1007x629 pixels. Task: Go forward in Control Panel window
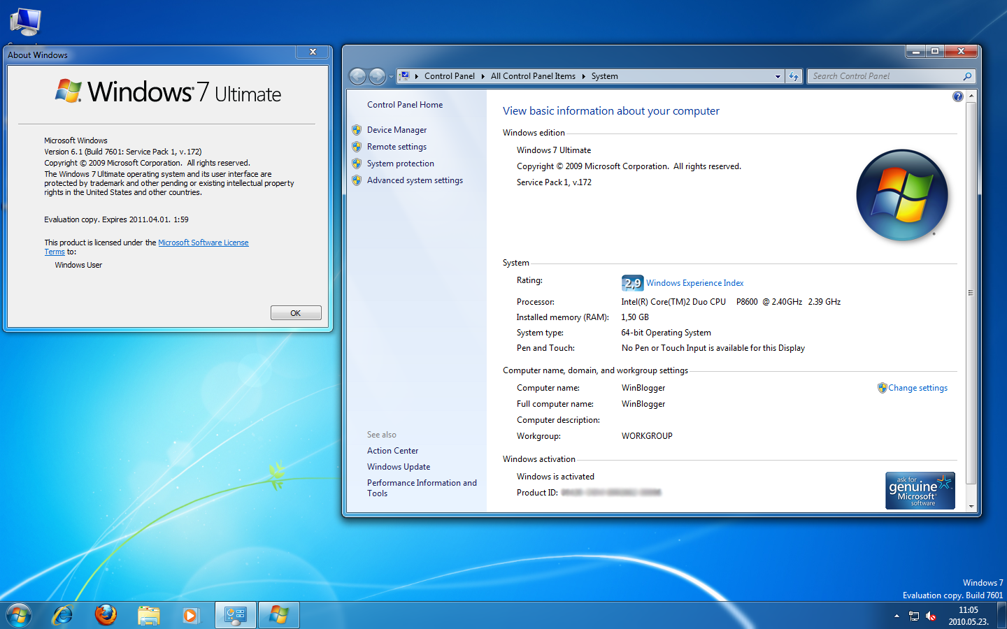pyautogui.click(x=377, y=76)
